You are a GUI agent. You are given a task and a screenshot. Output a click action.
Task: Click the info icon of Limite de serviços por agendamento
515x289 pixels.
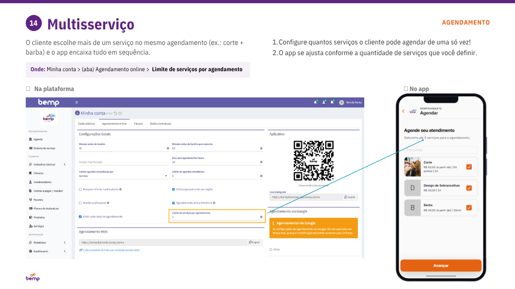pos(261,217)
